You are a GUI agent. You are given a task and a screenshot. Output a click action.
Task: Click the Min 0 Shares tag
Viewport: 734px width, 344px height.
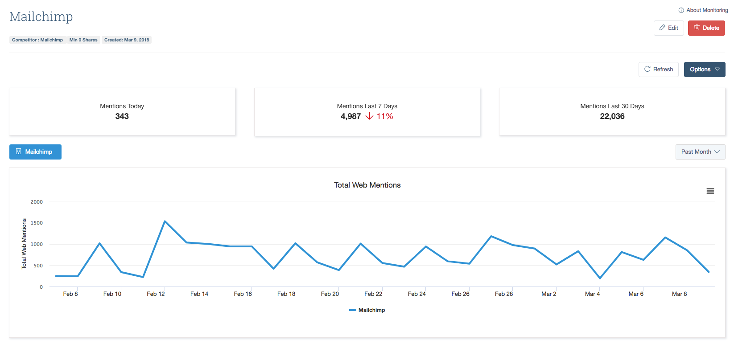pos(83,40)
